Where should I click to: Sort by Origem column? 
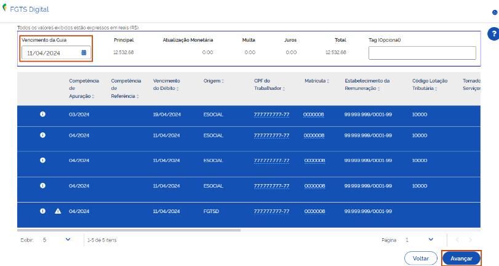pyautogui.click(x=223, y=81)
